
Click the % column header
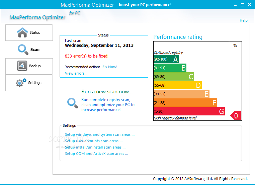(x=235, y=45)
